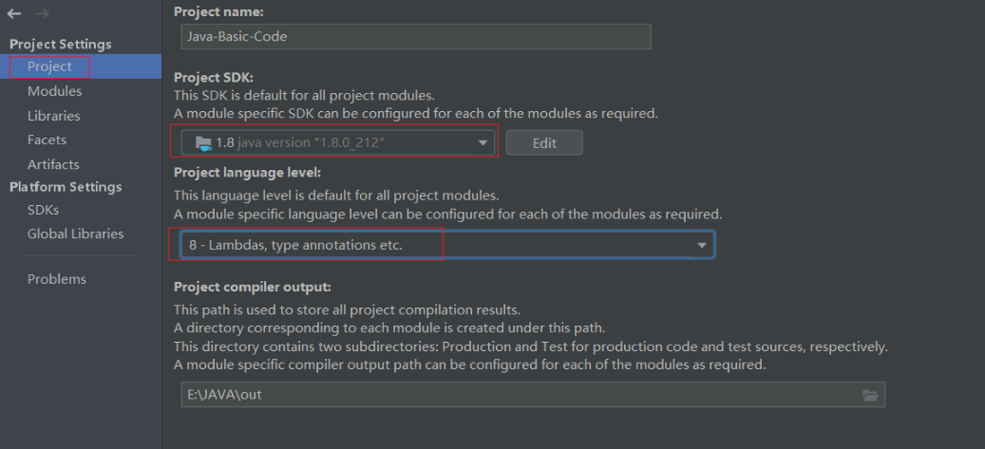Click the Platform Settings section header
This screenshot has width=985, height=449.
66,187
